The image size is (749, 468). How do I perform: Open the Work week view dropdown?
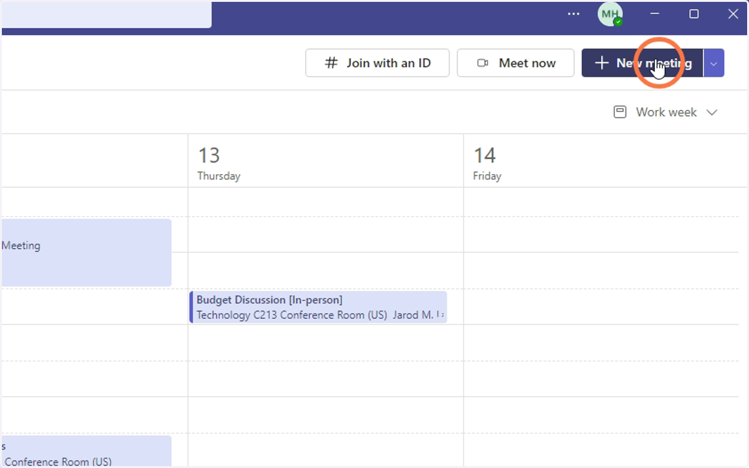[x=665, y=112]
